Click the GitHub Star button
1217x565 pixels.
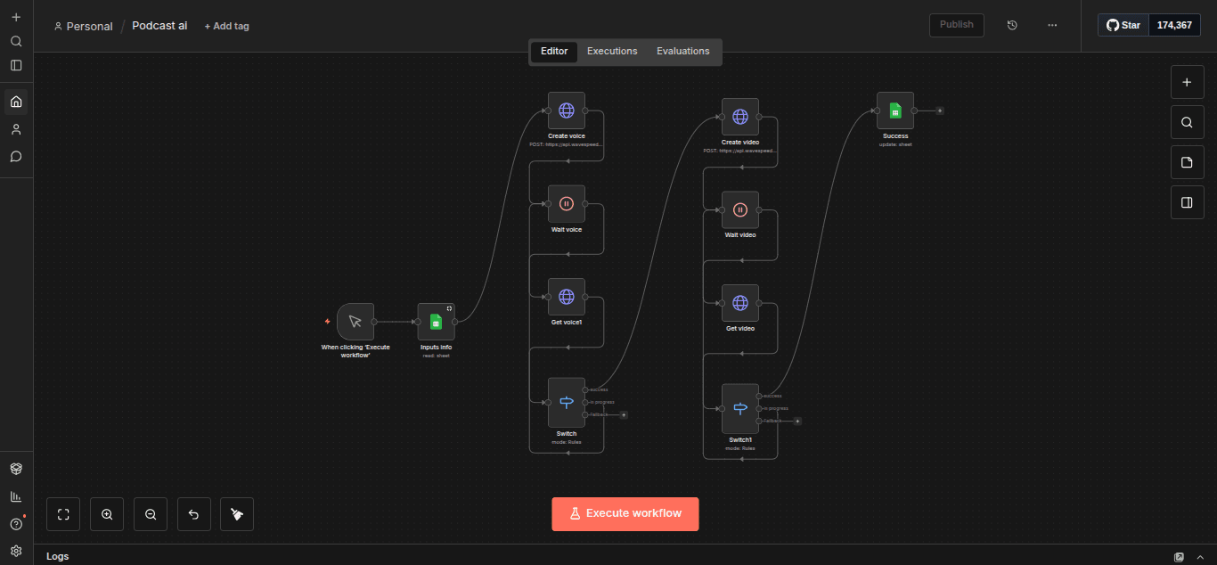click(x=1123, y=25)
